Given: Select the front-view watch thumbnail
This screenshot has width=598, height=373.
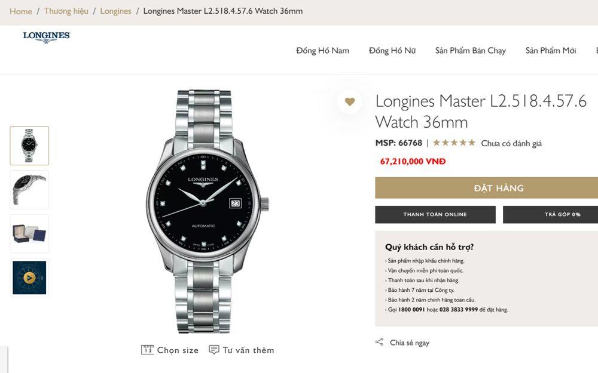Looking at the screenshot, I should pyautogui.click(x=29, y=146).
